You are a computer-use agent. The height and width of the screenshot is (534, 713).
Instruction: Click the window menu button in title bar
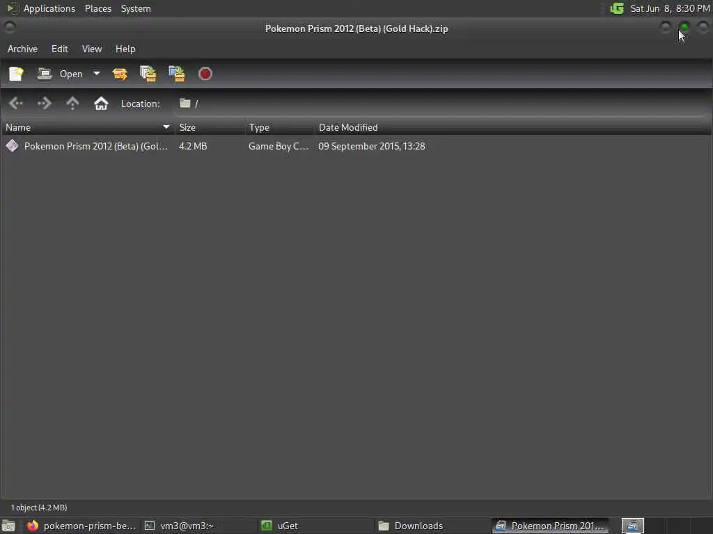click(x=10, y=28)
